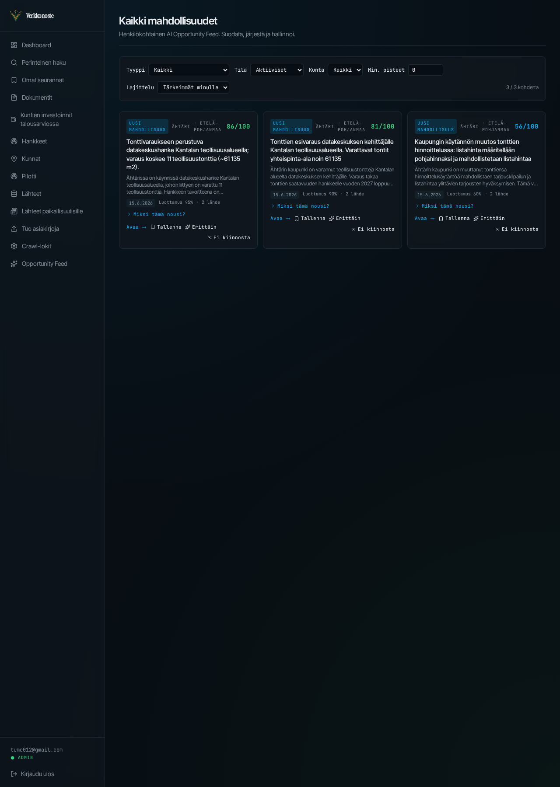This screenshot has height=787, width=560.
Task: Open the Tila dropdown showing Aktiiviset
Action: click(277, 70)
